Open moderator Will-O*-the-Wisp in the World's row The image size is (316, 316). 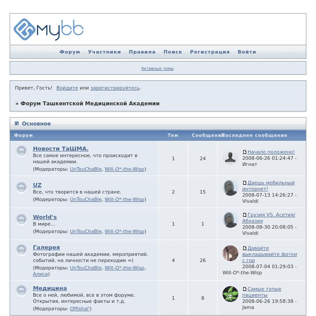coord(124,231)
